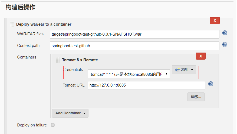Click the Tomcat 8.x Remote title
237x134 pixels.
[80, 60]
